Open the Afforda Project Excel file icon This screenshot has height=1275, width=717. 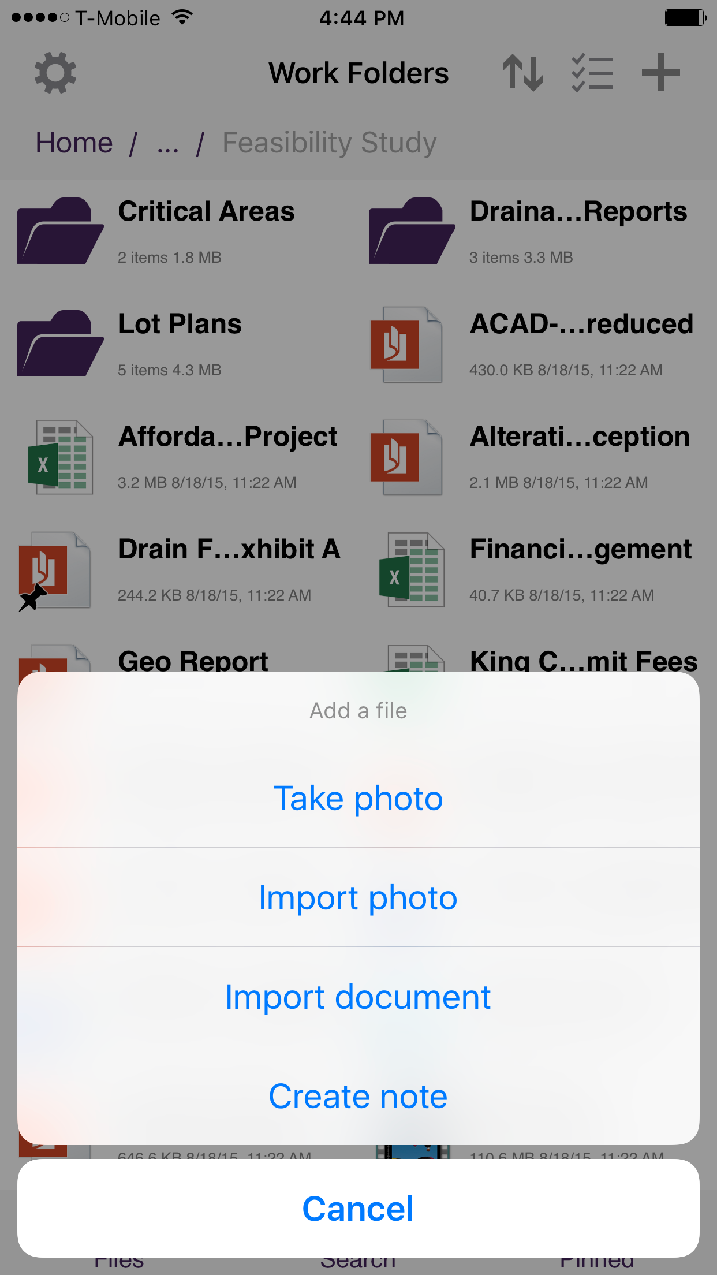pos(60,457)
